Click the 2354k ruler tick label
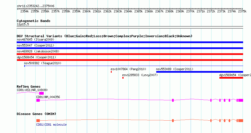 25,11
